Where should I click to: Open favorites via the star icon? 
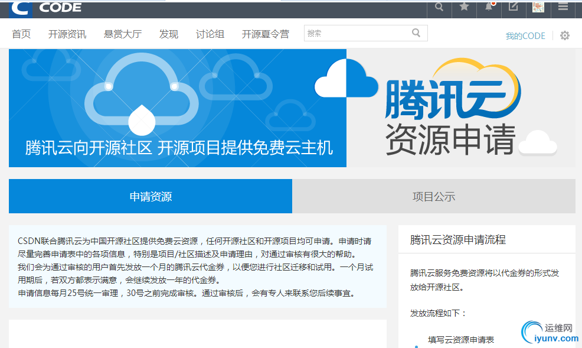pyautogui.click(x=464, y=6)
